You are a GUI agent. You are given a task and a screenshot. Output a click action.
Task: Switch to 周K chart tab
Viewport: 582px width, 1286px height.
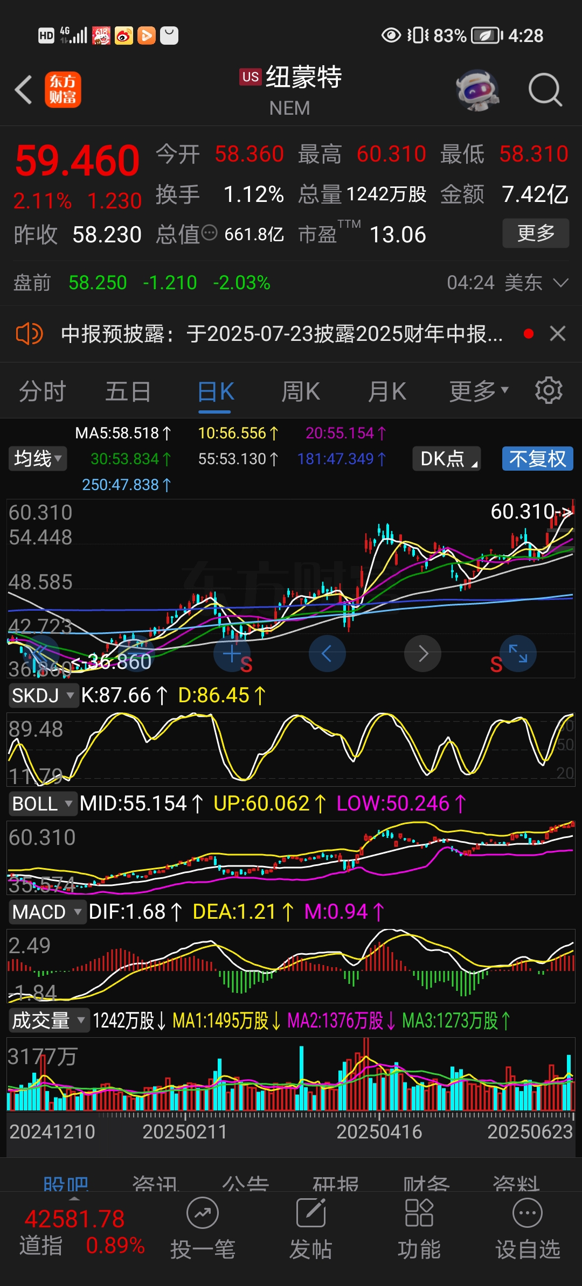301,391
